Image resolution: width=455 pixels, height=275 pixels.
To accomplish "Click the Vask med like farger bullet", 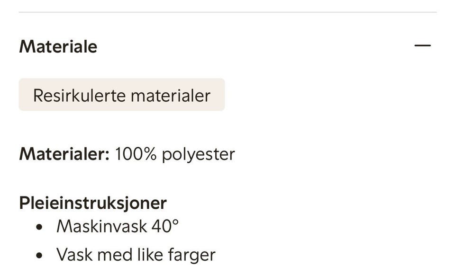I will pos(136,254).
